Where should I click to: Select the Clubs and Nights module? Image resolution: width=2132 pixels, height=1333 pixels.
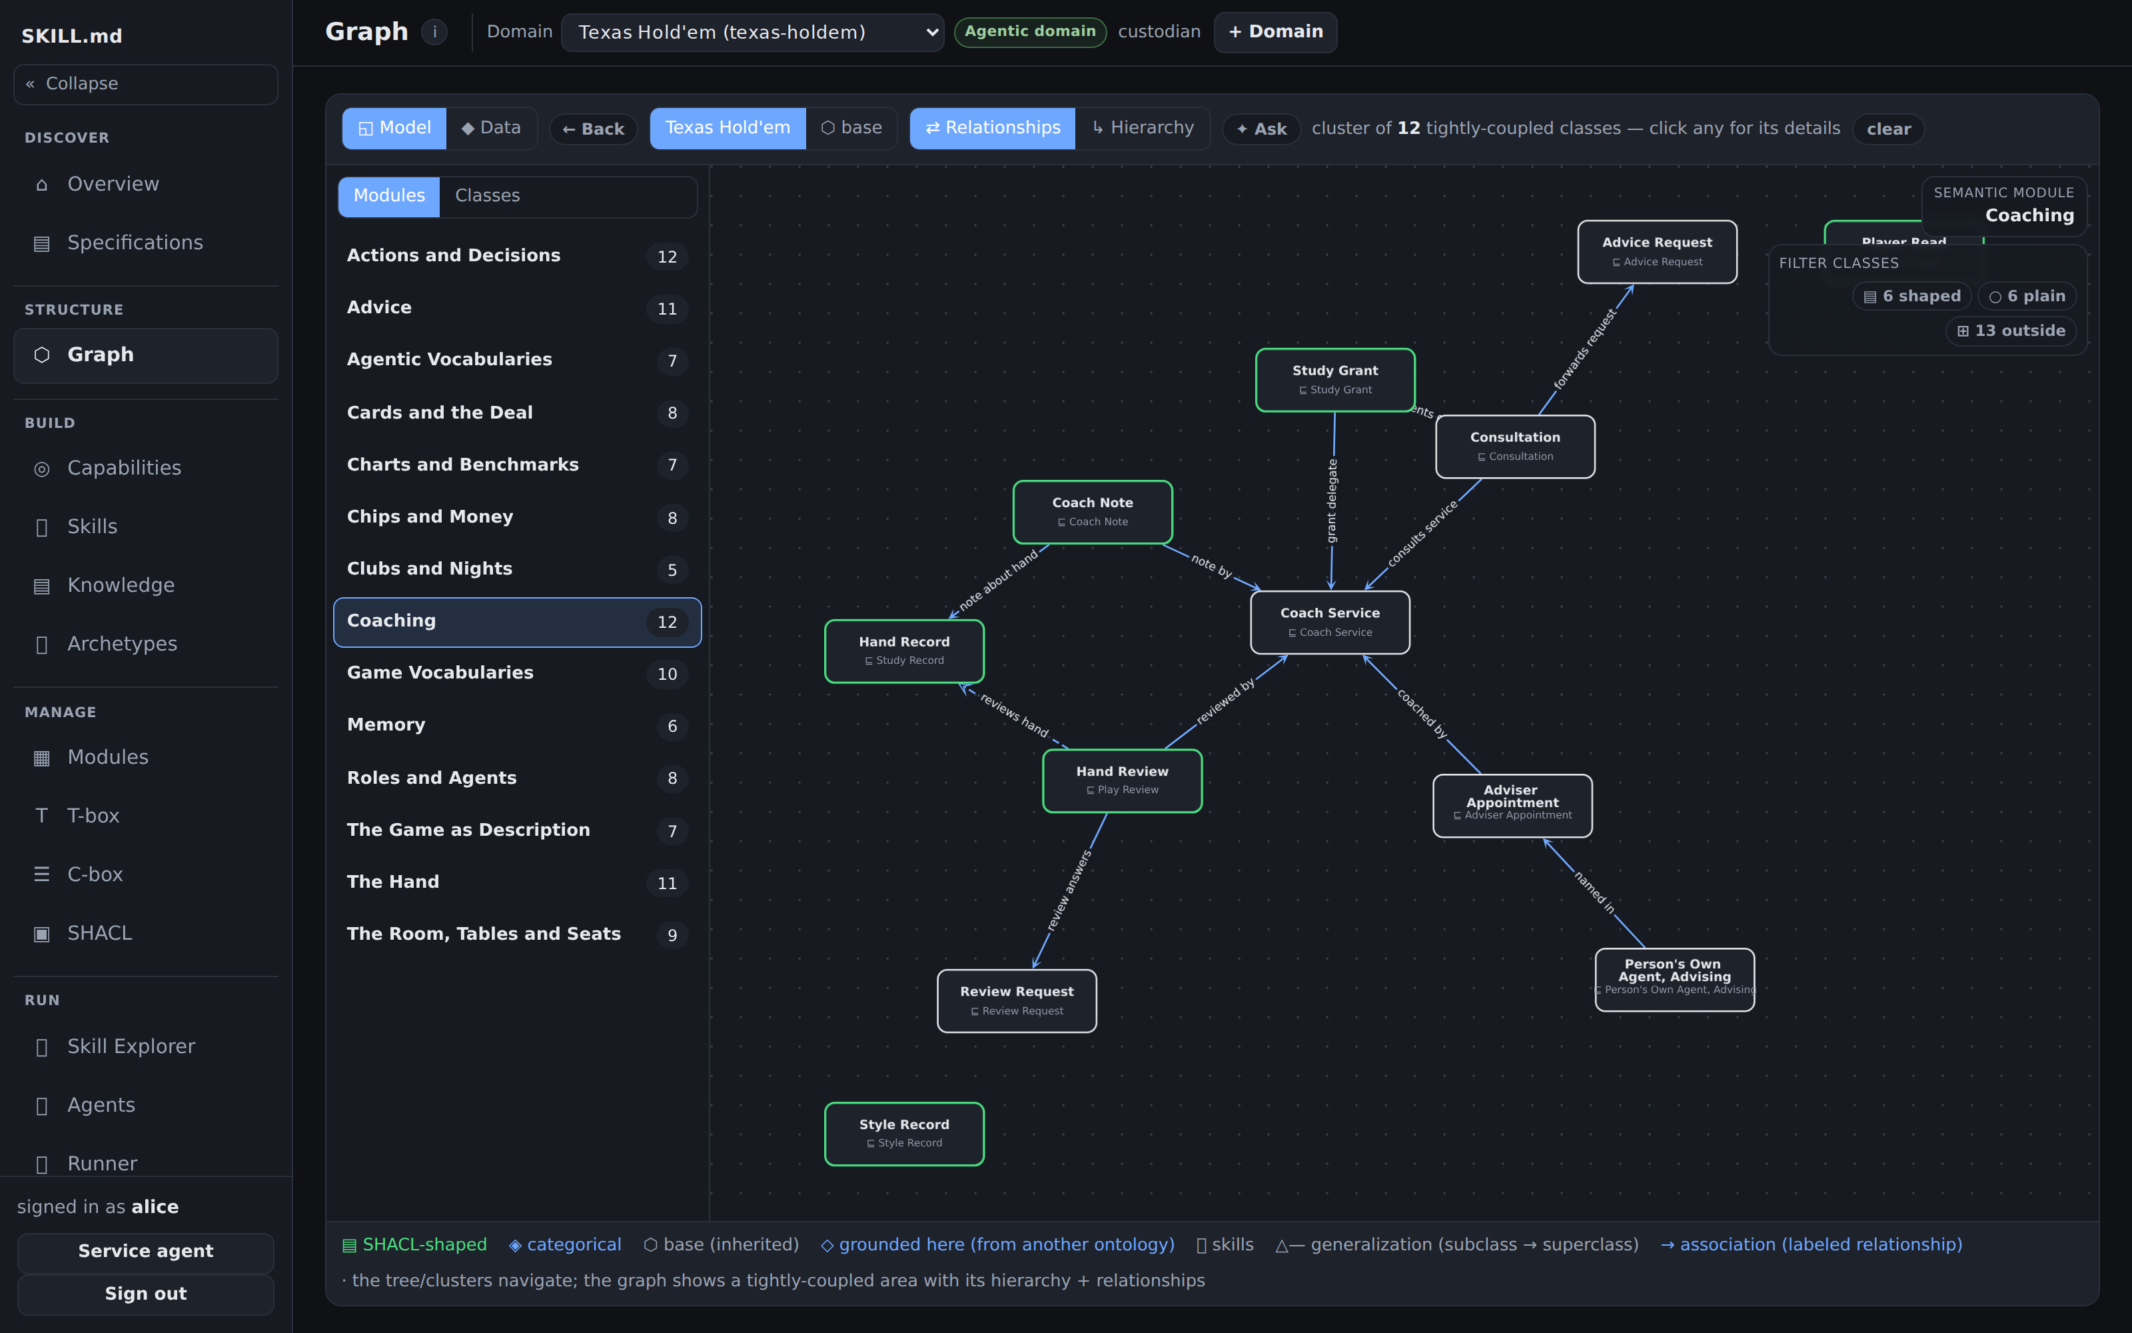pos(517,569)
